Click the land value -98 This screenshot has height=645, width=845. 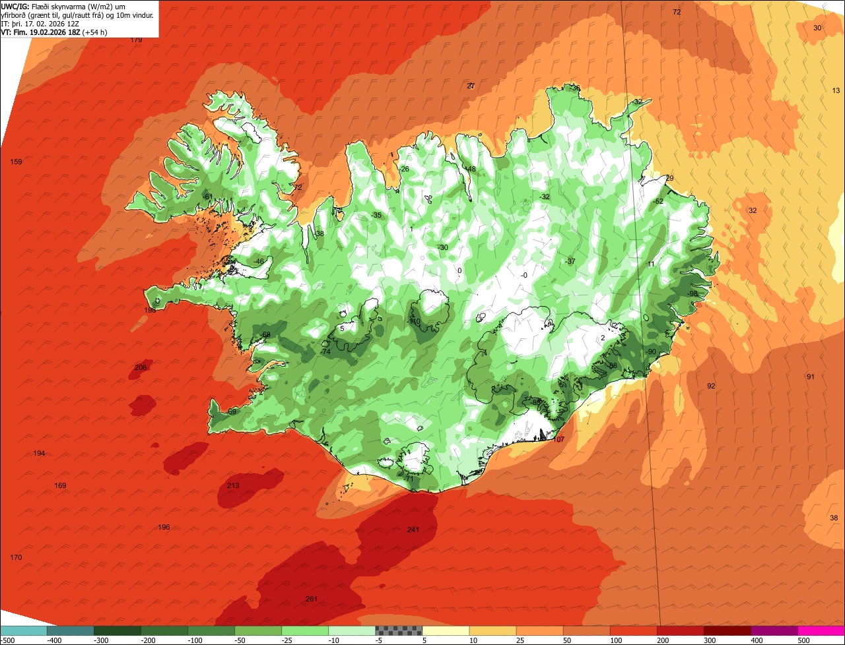[x=692, y=294]
